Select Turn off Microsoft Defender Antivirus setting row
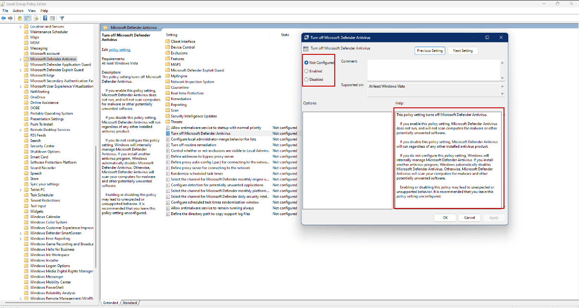The height and width of the screenshot is (308, 579). click(231, 133)
